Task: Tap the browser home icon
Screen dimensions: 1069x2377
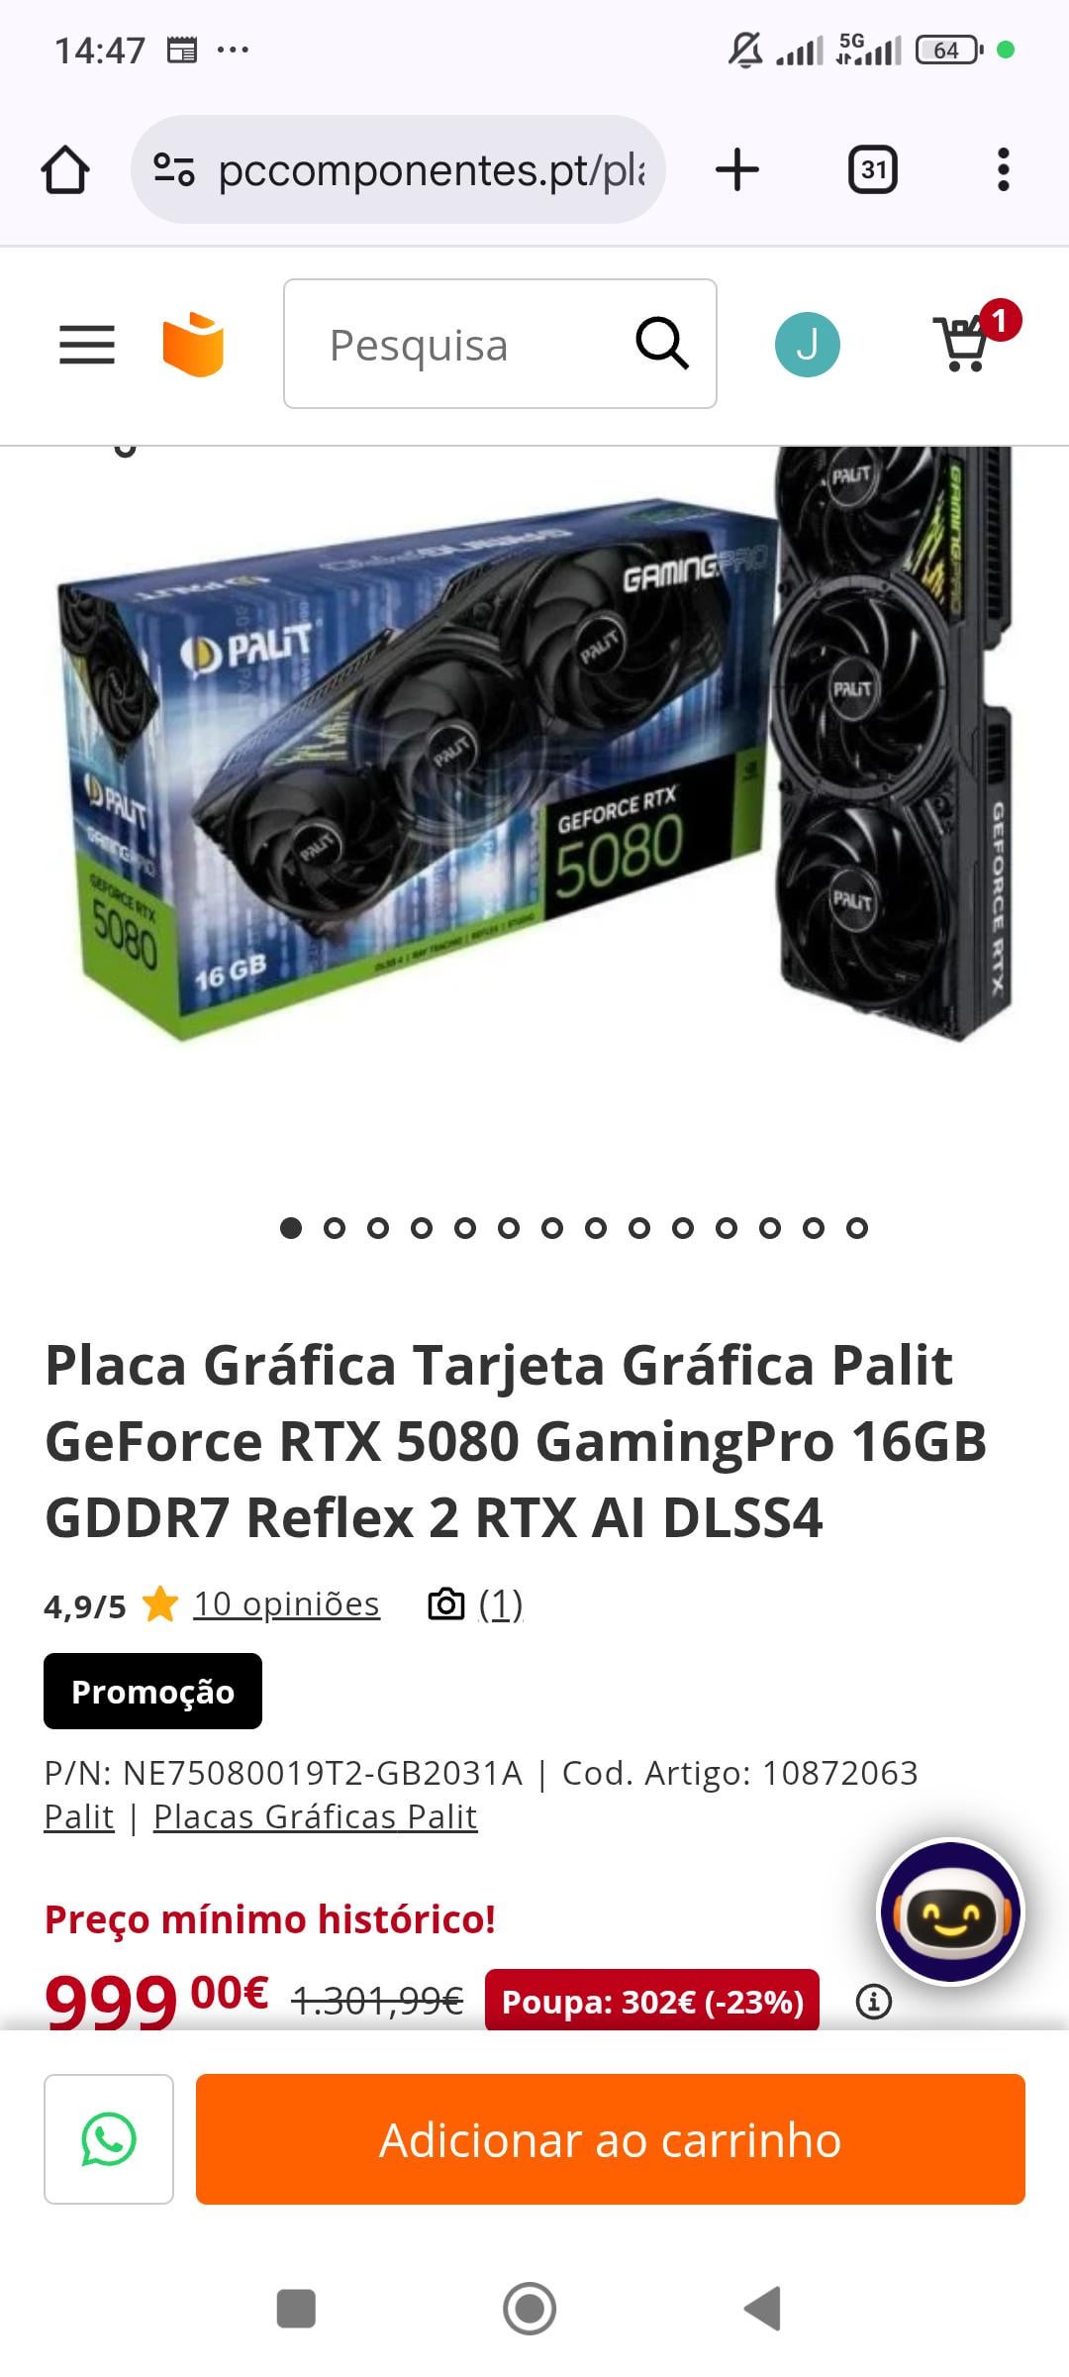Action: point(65,169)
